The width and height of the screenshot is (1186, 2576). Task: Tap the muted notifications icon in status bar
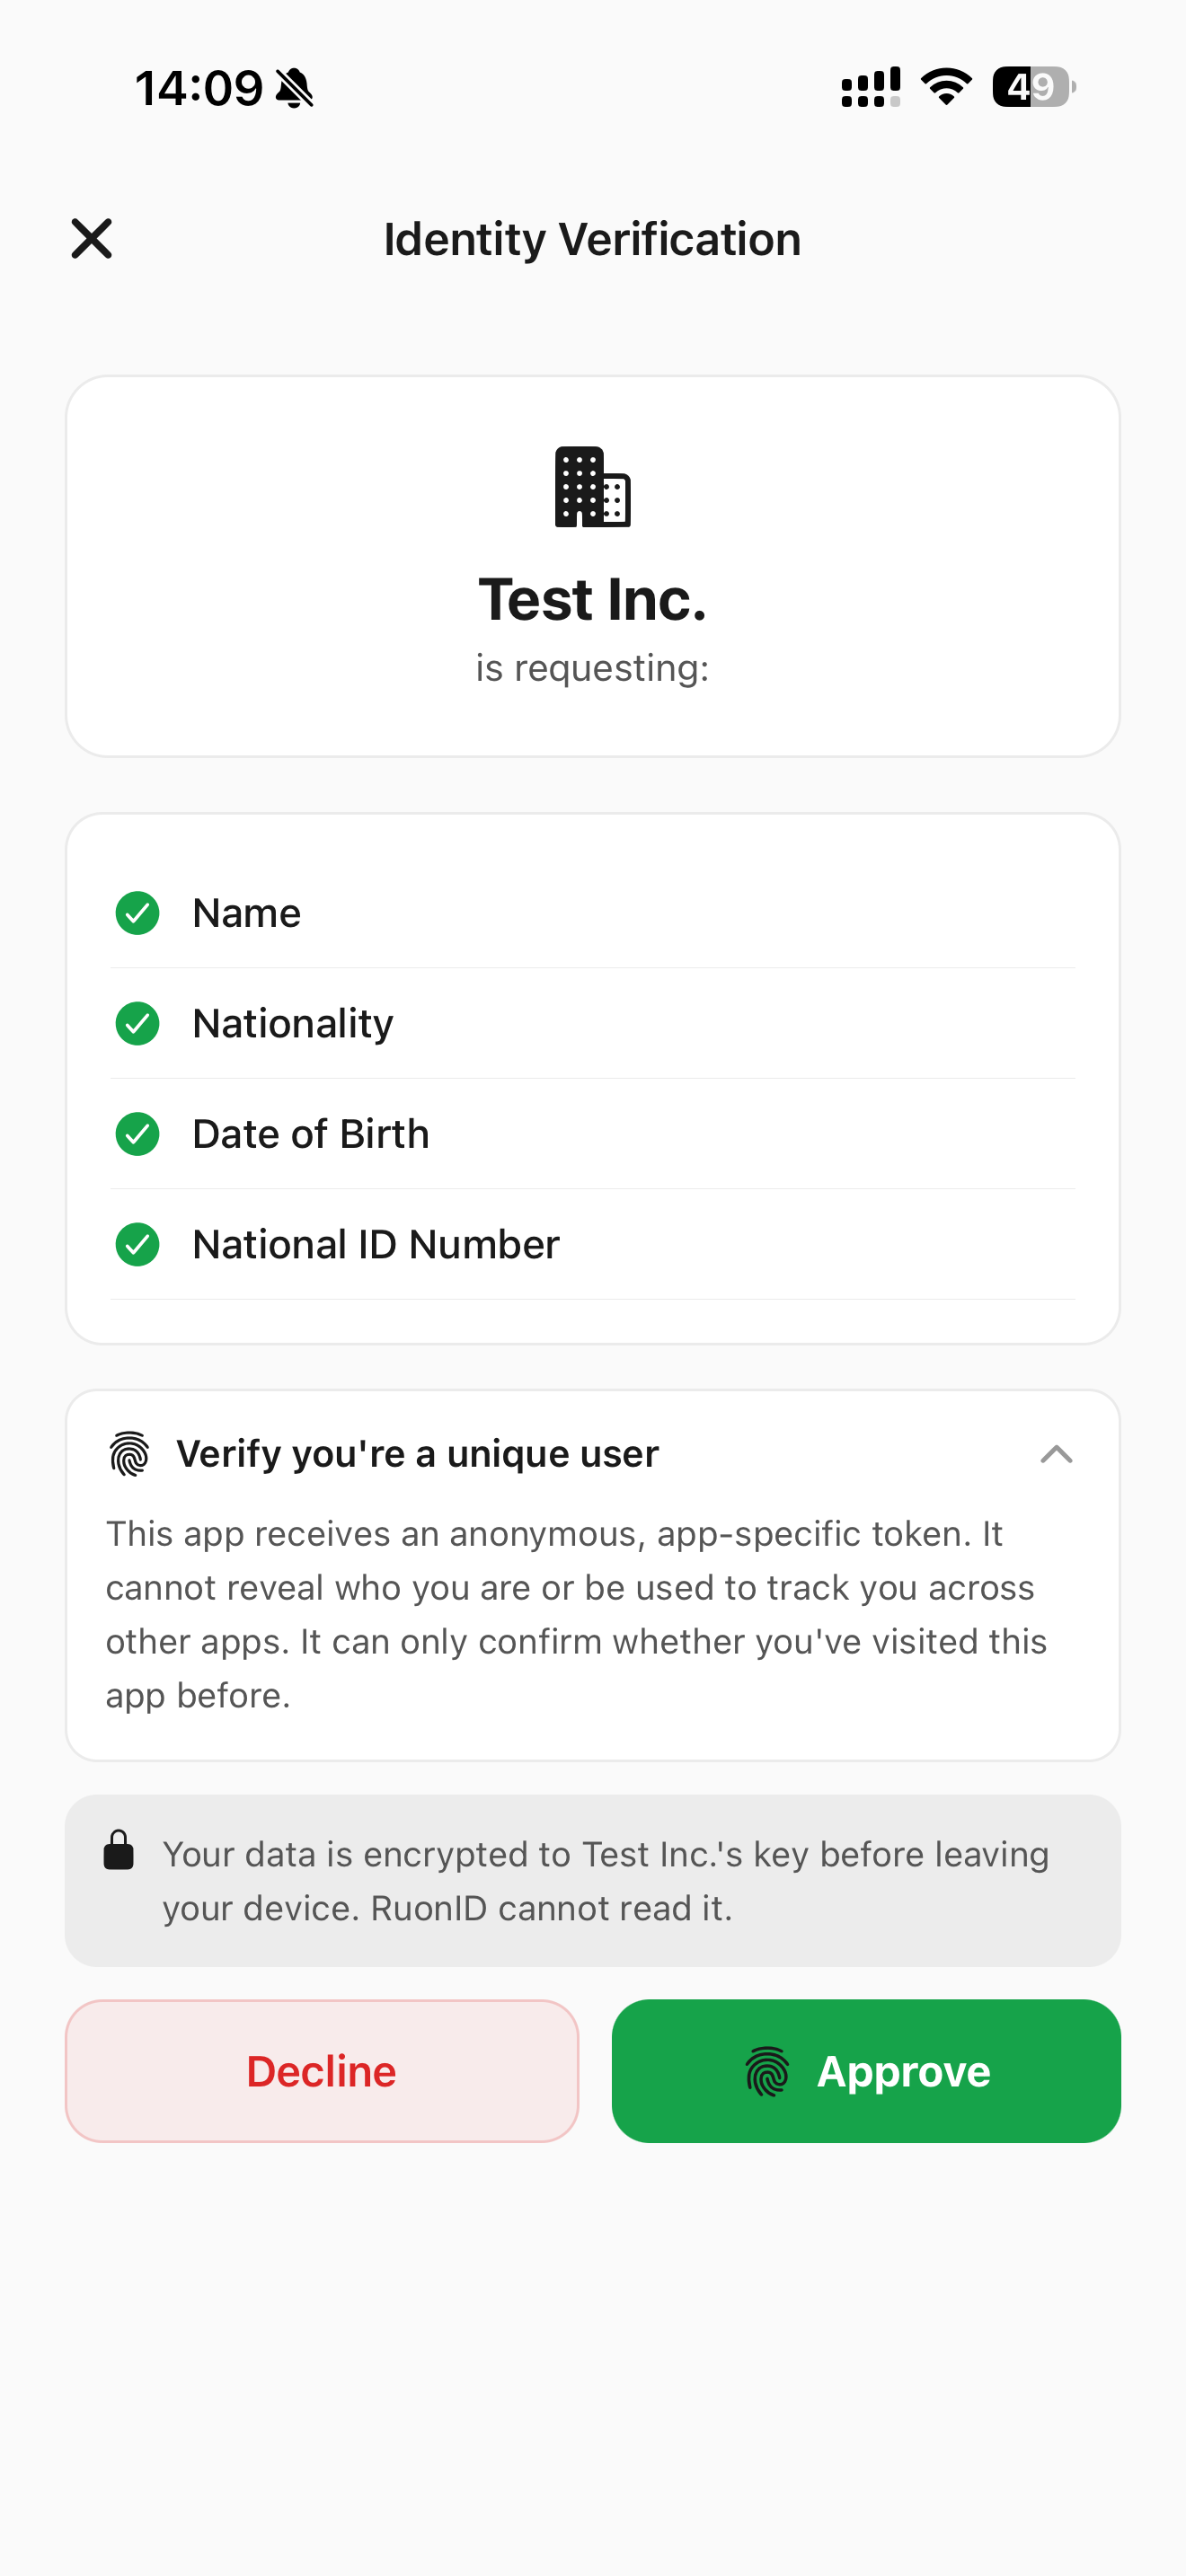click(294, 87)
